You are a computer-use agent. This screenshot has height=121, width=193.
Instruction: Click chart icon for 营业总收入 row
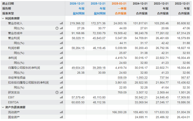[x=61, y=23]
